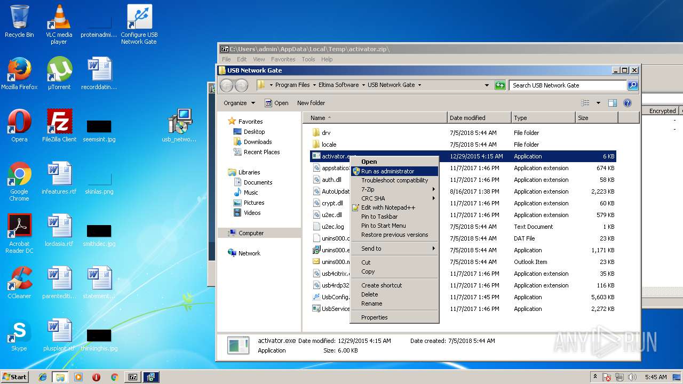Choose Run as administrator from context menu
The height and width of the screenshot is (384, 683).
pyautogui.click(x=394, y=171)
